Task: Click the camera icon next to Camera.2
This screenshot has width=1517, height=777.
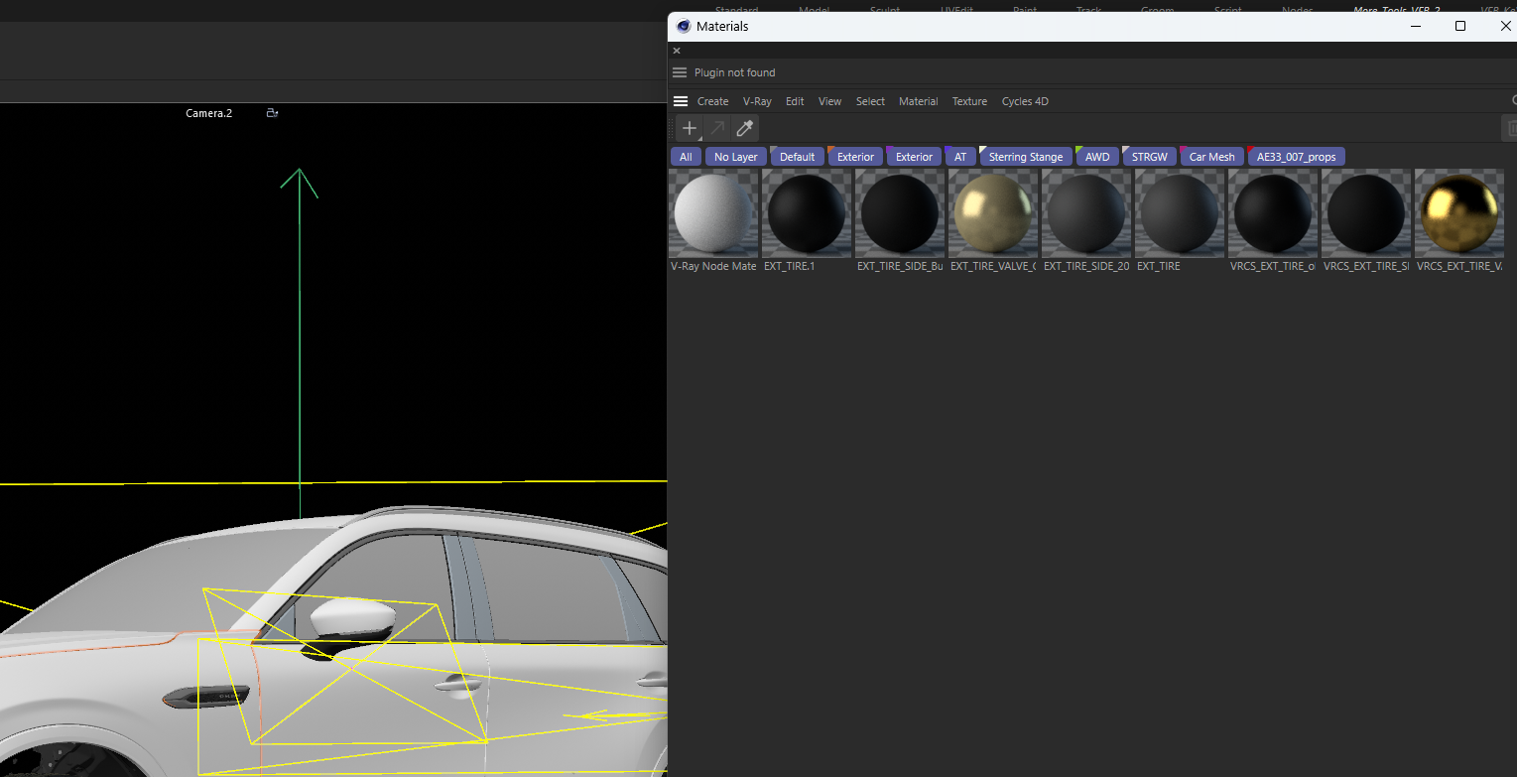Action: click(x=272, y=113)
